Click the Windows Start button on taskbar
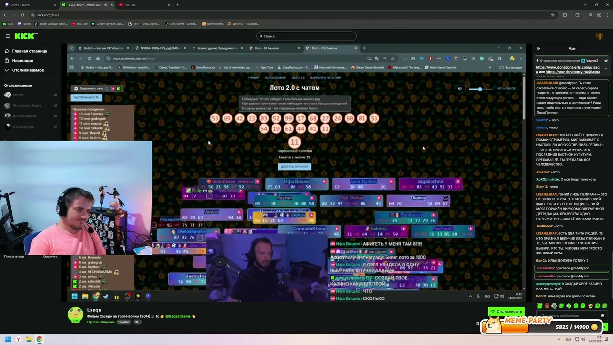The image size is (613, 345). (x=7, y=340)
